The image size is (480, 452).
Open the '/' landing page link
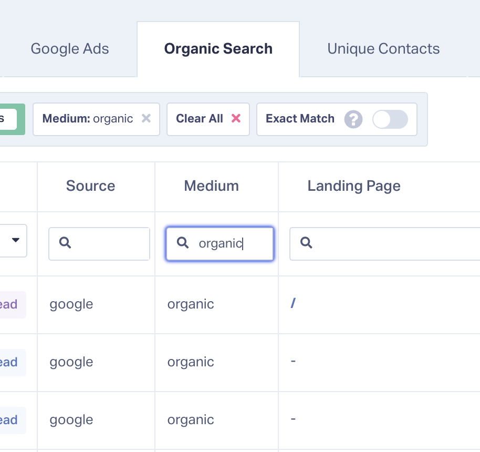click(x=293, y=304)
